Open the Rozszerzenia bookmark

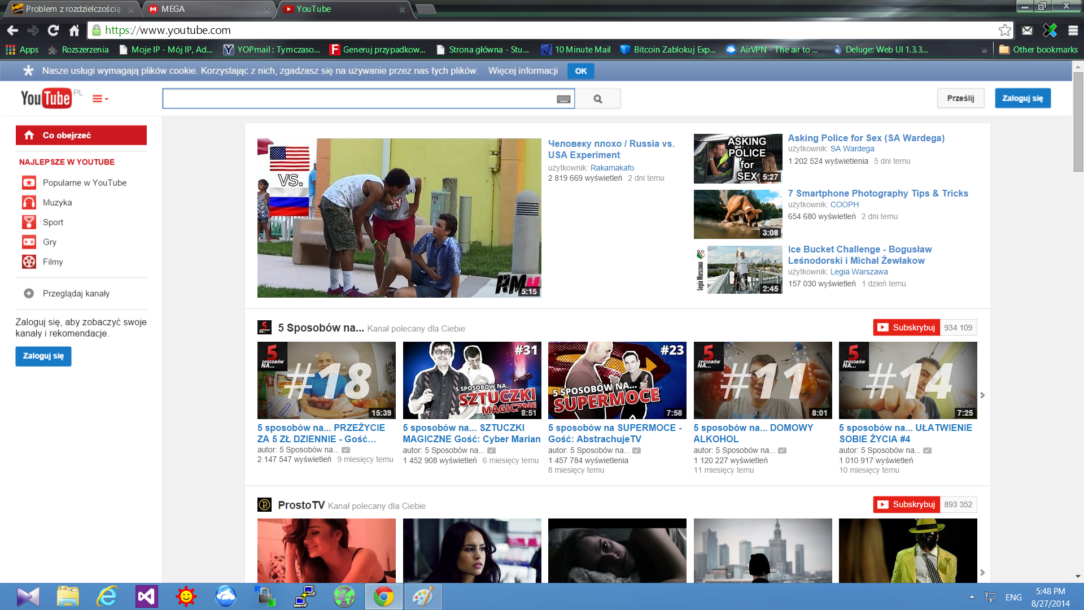[x=78, y=50]
